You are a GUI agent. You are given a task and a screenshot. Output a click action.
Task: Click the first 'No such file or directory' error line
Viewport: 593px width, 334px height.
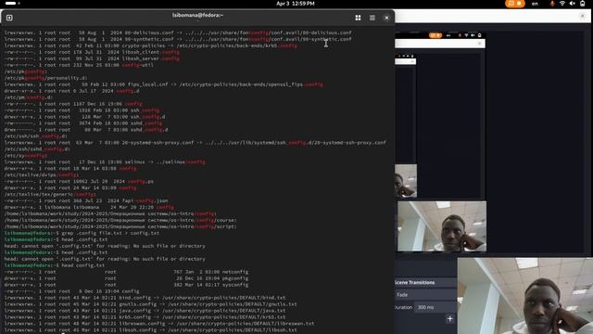(x=105, y=246)
